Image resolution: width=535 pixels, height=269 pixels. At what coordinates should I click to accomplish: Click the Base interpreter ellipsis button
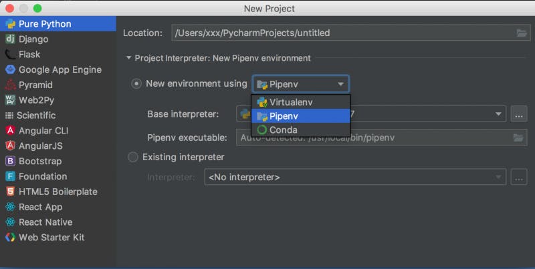pyautogui.click(x=519, y=115)
